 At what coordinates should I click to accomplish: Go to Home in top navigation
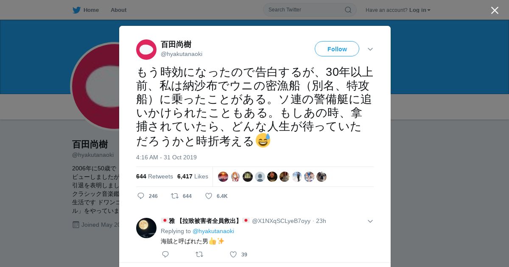[91, 10]
